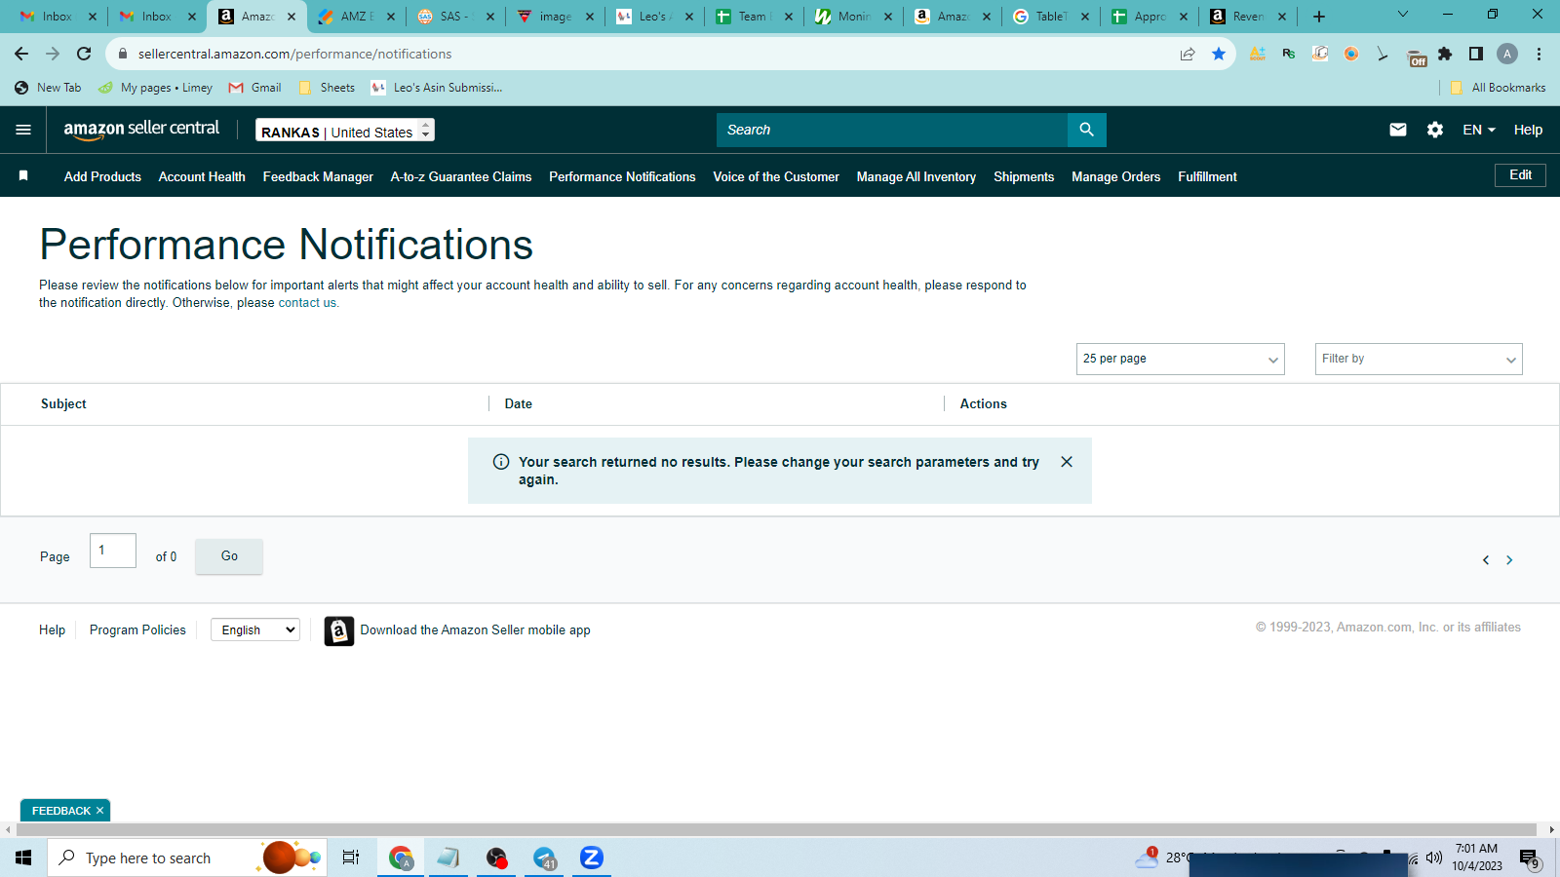
Task: Click the volume speaker icon in the system tray
Action: tap(1433, 858)
